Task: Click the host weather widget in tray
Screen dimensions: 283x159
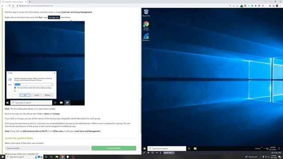Action: coord(252,157)
